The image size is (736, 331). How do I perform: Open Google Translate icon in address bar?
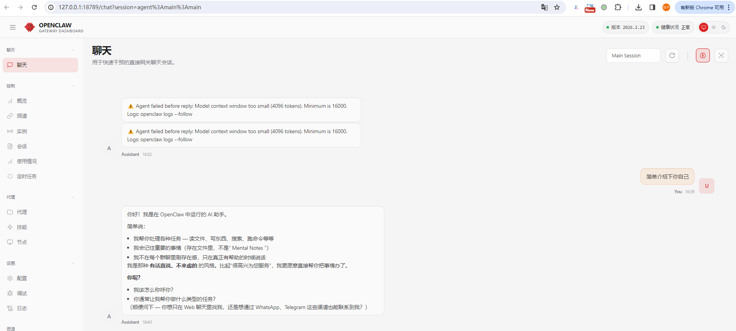click(544, 7)
